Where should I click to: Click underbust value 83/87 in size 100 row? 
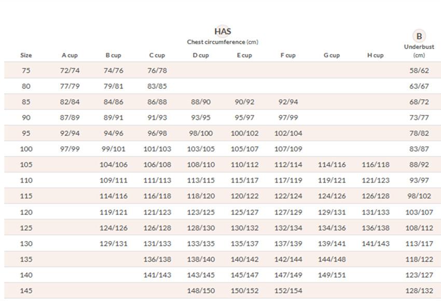click(x=419, y=149)
